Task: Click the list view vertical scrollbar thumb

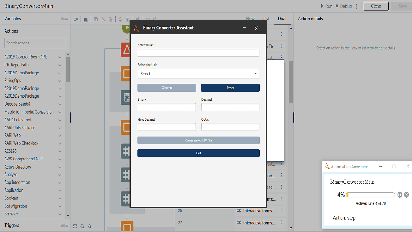Action: pos(291,82)
